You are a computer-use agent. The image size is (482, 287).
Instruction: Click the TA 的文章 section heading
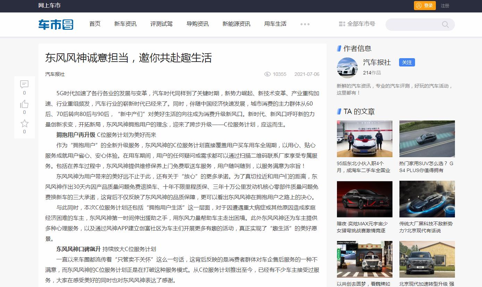(359, 111)
